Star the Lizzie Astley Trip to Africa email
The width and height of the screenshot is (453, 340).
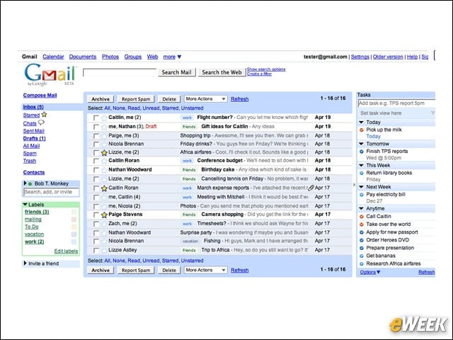(104, 250)
